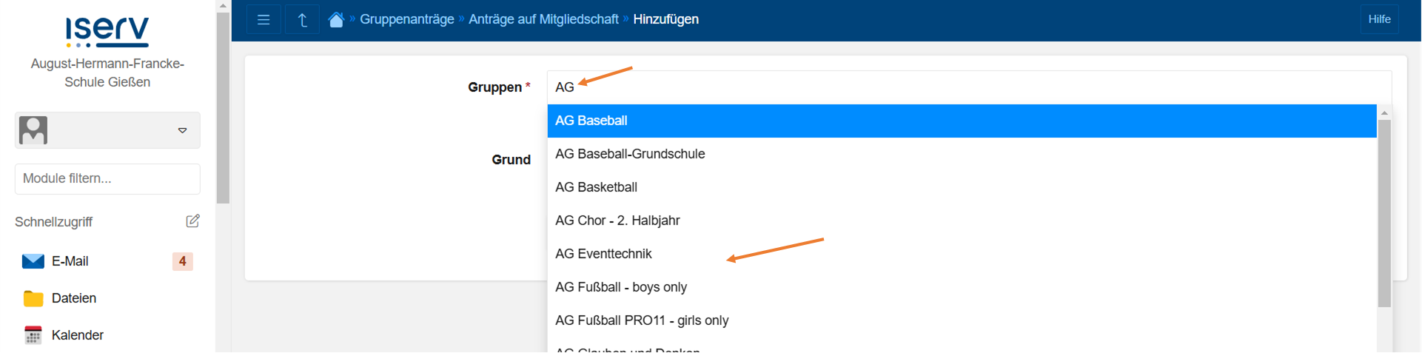The width and height of the screenshot is (1422, 353).
Task: Edit Schnellzugriff with pencil icon
Action: pyautogui.click(x=192, y=221)
